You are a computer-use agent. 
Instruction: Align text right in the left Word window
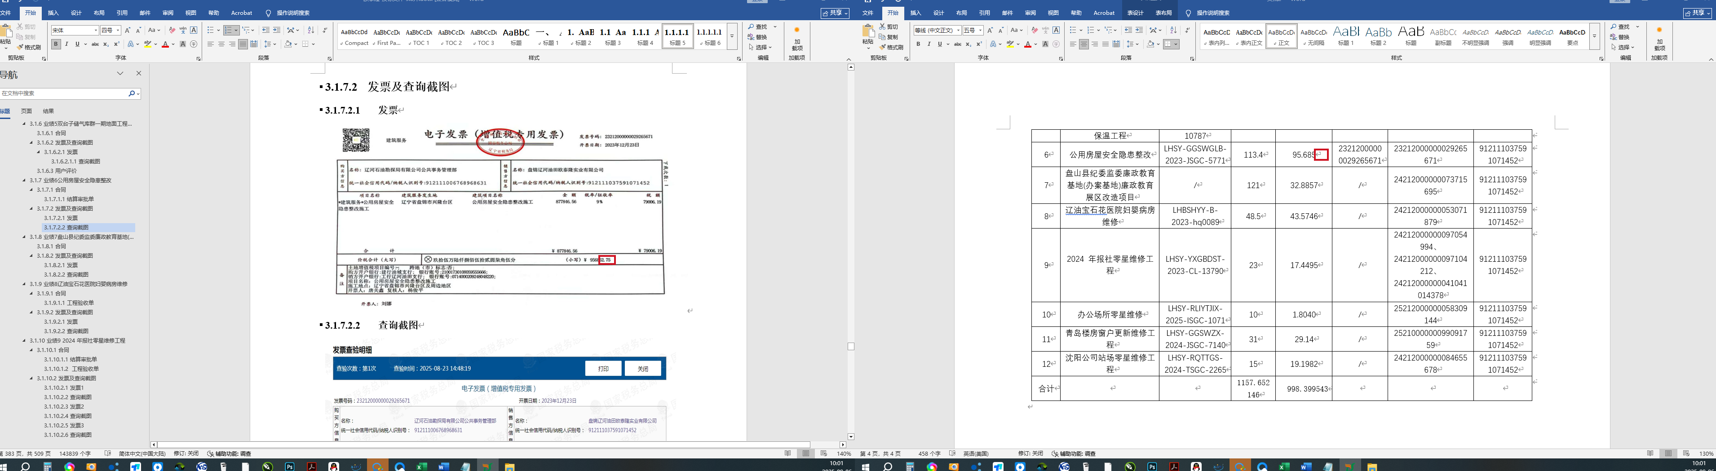click(x=233, y=44)
